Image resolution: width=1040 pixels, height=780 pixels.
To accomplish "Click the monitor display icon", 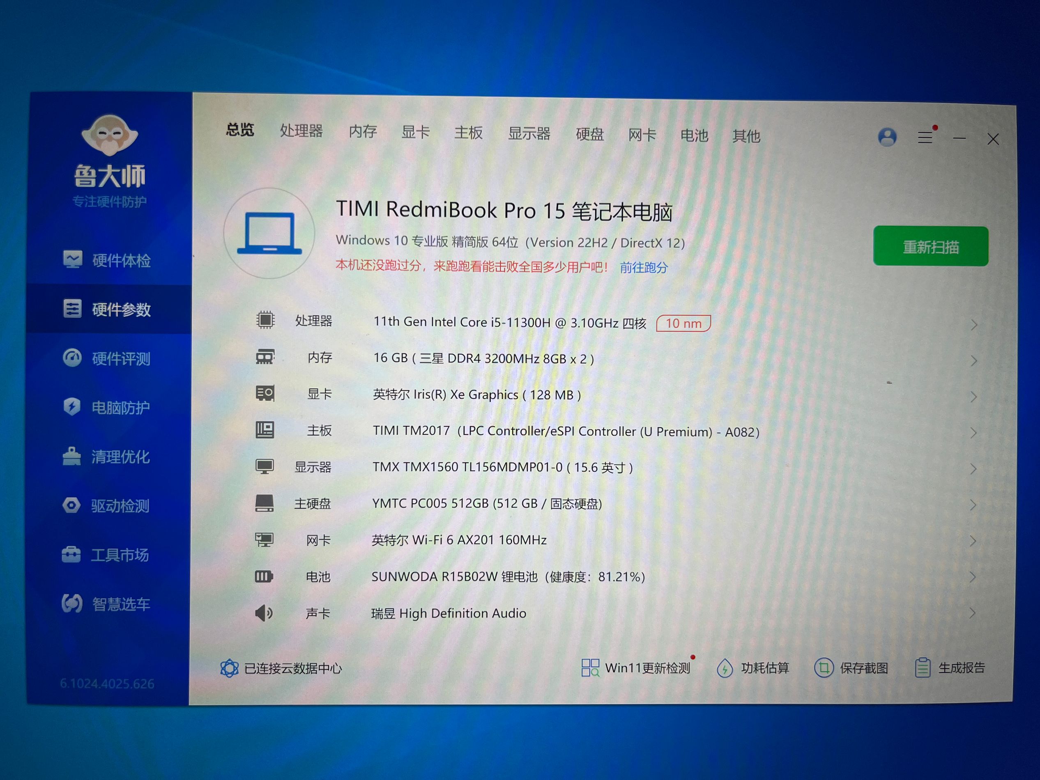I will point(265,466).
